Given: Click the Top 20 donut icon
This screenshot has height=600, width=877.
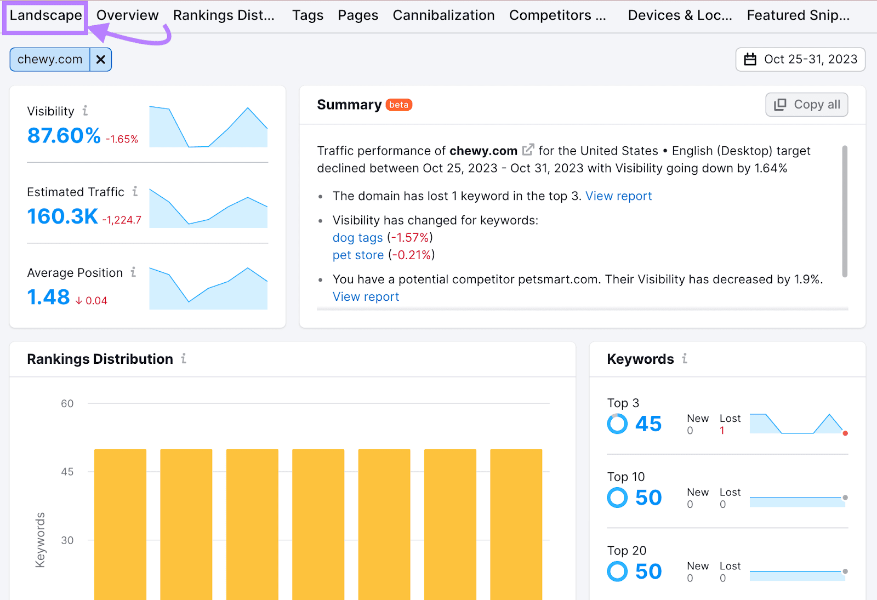Looking at the screenshot, I should [x=617, y=572].
